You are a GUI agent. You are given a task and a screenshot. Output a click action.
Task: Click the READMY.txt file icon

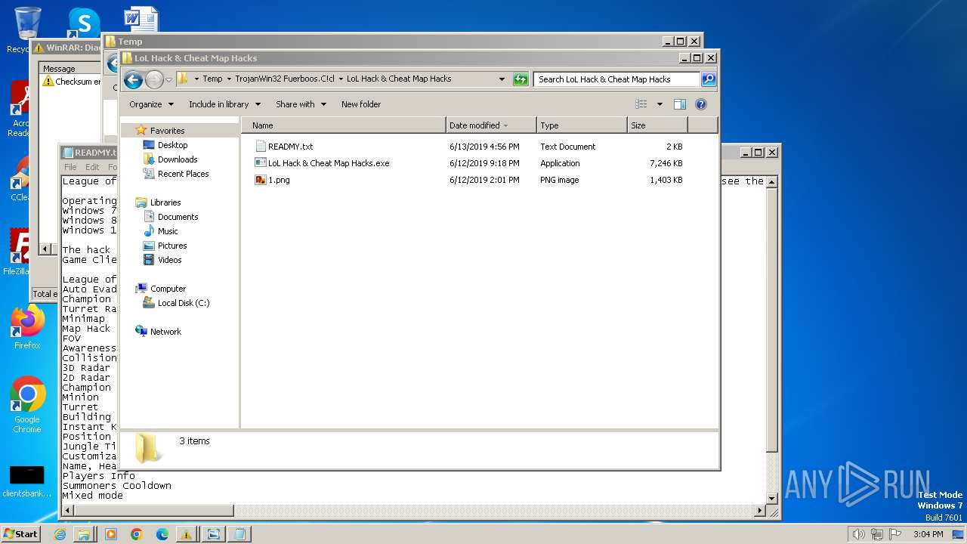(261, 147)
